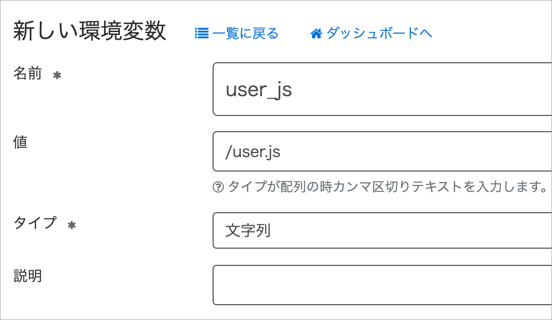Click the 新しい環境変数 page heading
The height and width of the screenshot is (320, 552).
[x=89, y=31]
